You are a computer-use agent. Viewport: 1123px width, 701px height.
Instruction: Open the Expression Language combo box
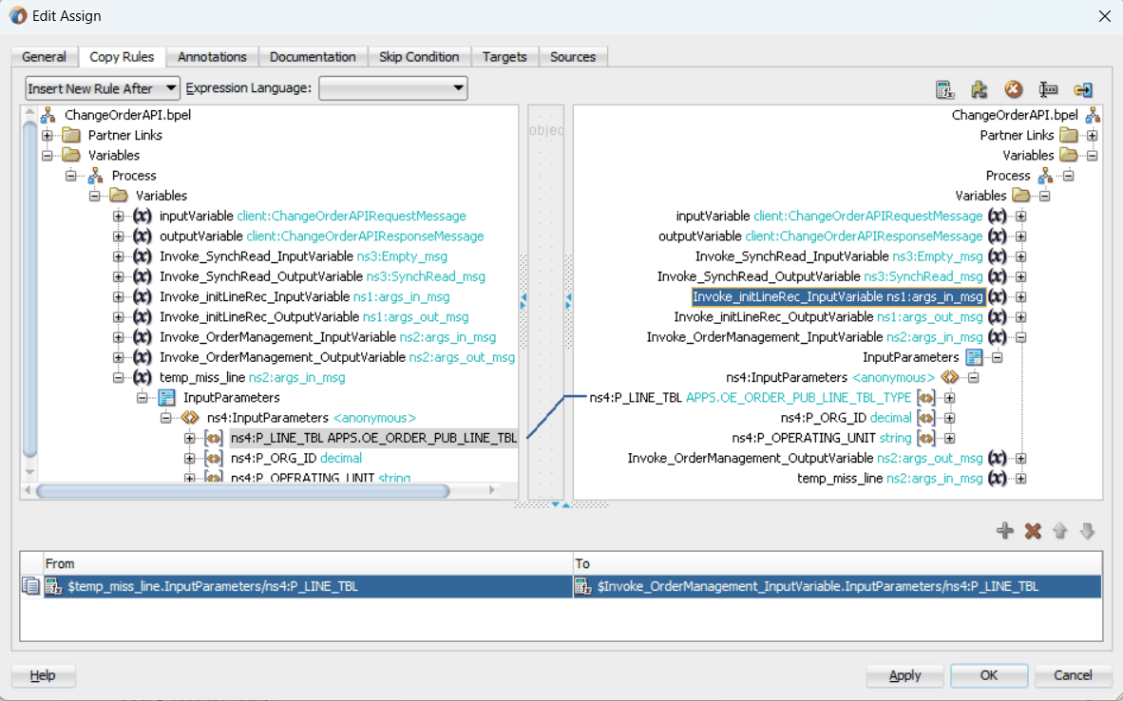point(393,88)
